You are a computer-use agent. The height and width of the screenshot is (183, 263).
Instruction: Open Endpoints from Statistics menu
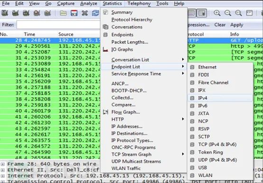tap(122, 35)
